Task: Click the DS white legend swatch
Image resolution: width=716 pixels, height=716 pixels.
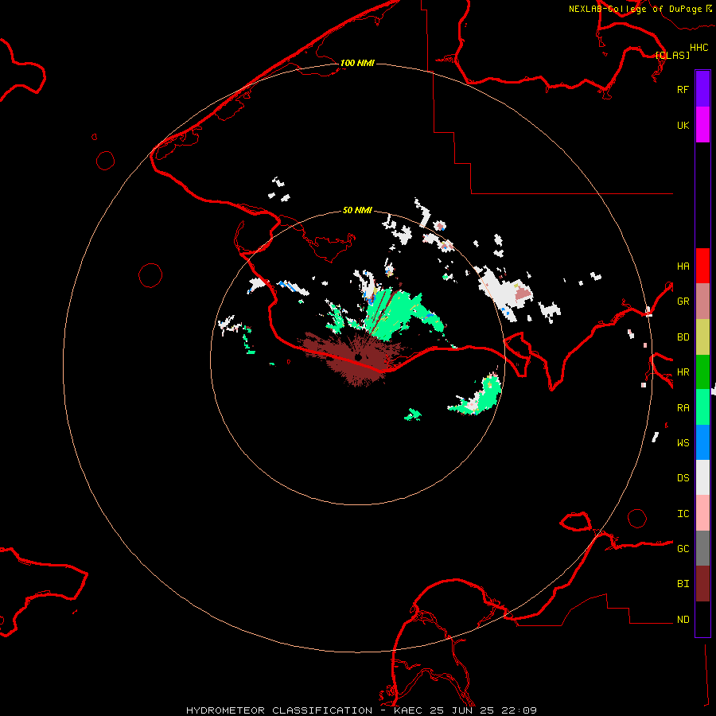Action: (702, 477)
